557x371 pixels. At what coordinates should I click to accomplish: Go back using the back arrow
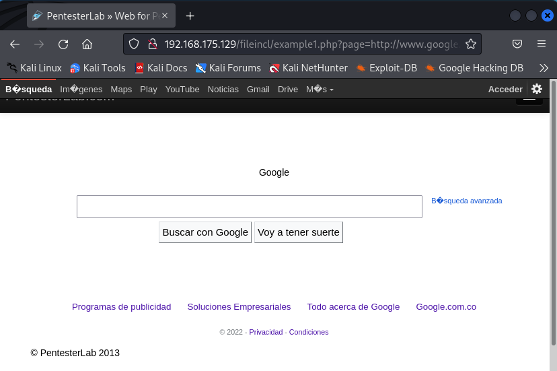pyautogui.click(x=15, y=44)
